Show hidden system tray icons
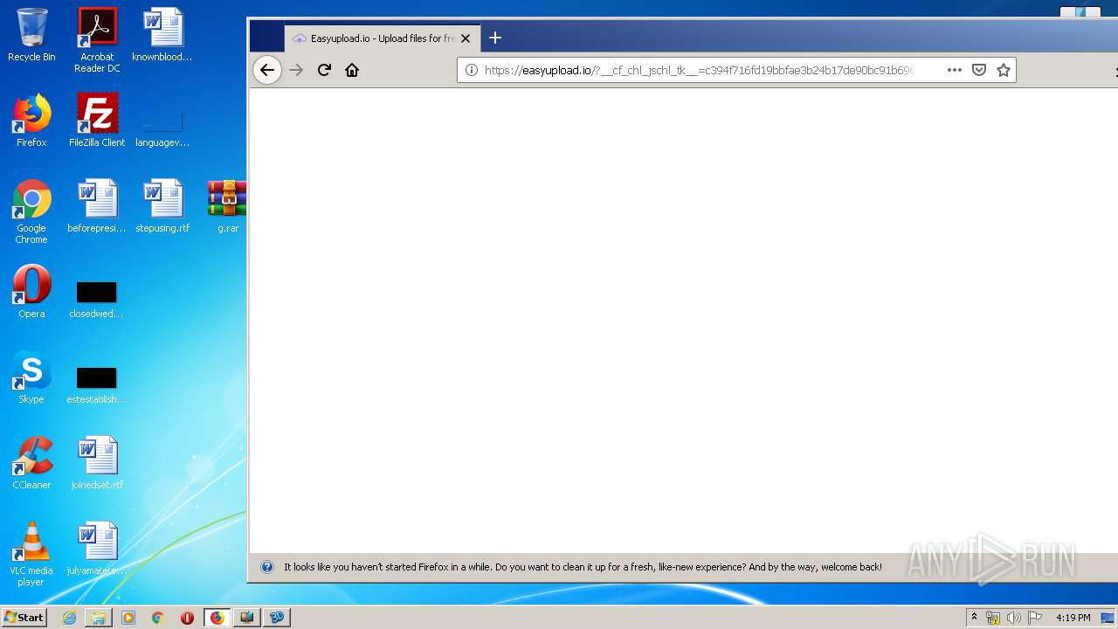Viewport: 1118px width, 629px height. click(974, 618)
